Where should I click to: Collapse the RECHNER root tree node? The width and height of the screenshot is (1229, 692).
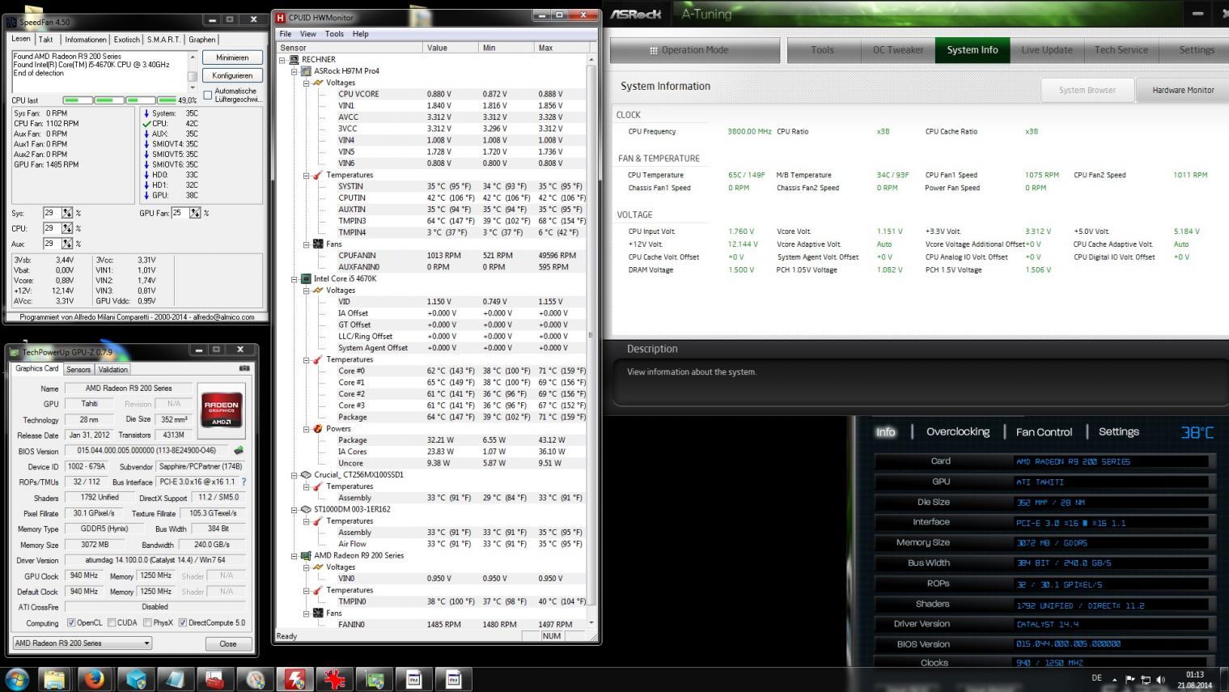coord(282,59)
